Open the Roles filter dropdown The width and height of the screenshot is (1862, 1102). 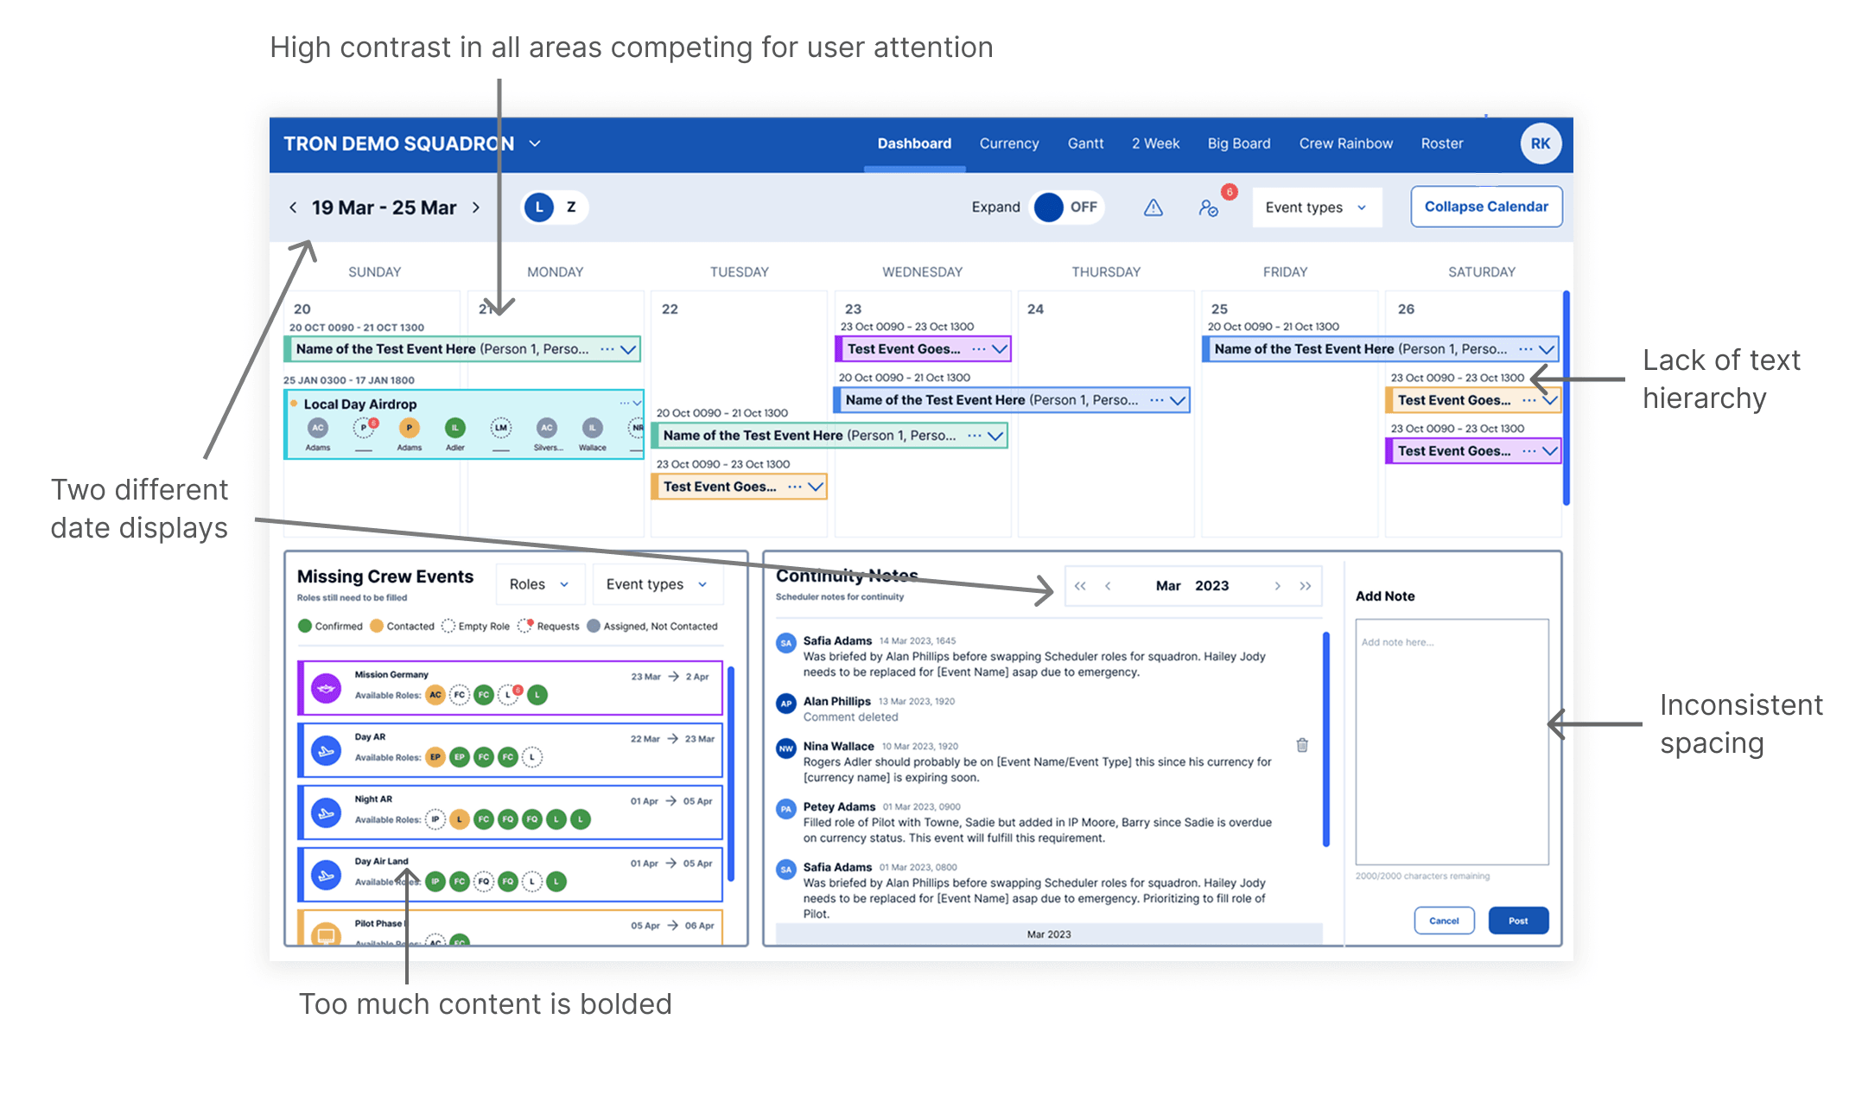tap(539, 584)
